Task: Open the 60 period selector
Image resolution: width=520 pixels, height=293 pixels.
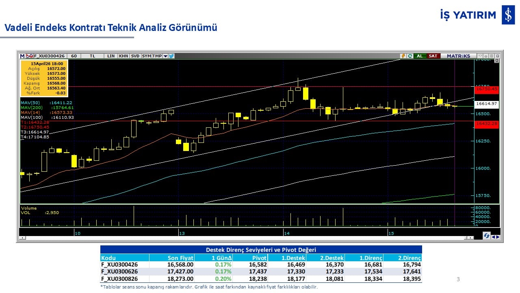Action: click(x=74, y=56)
